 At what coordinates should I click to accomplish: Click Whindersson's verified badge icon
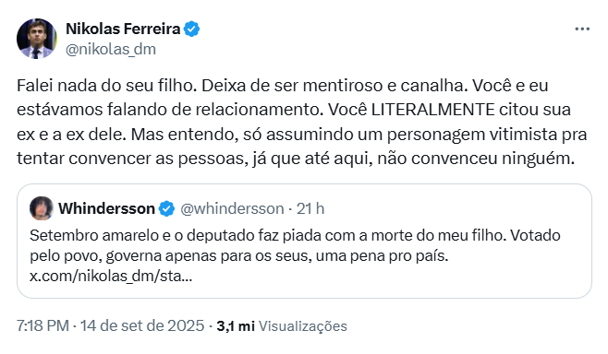click(x=166, y=209)
